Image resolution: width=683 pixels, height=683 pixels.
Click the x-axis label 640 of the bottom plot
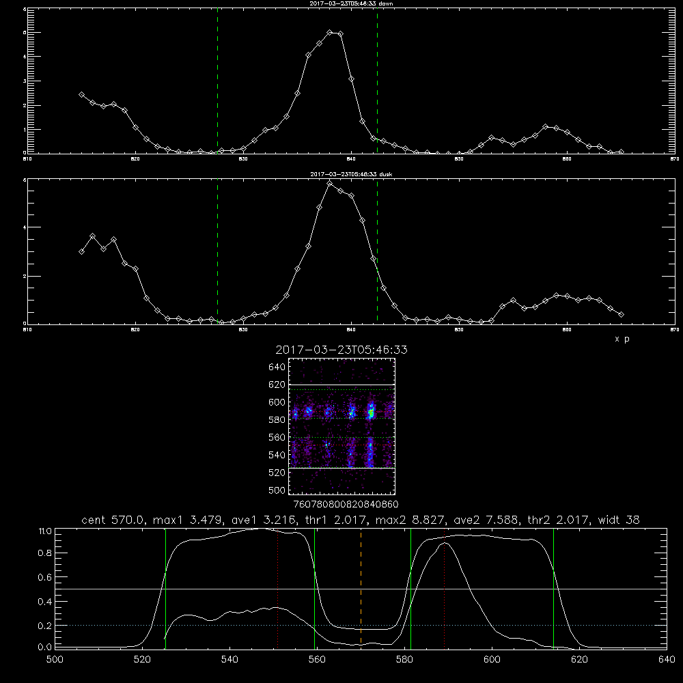667,660
